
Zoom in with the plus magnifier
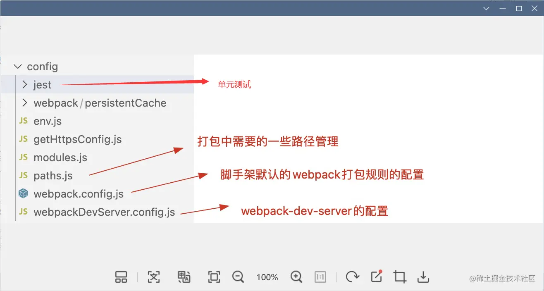click(296, 277)
